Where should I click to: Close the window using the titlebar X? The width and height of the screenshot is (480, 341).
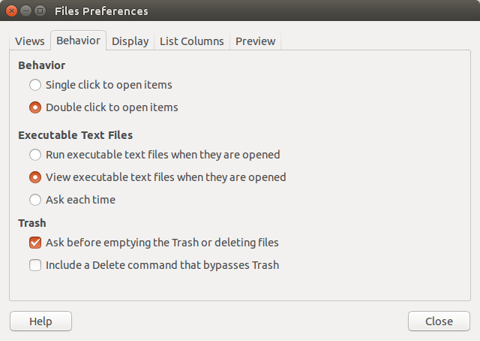[10, 11]
